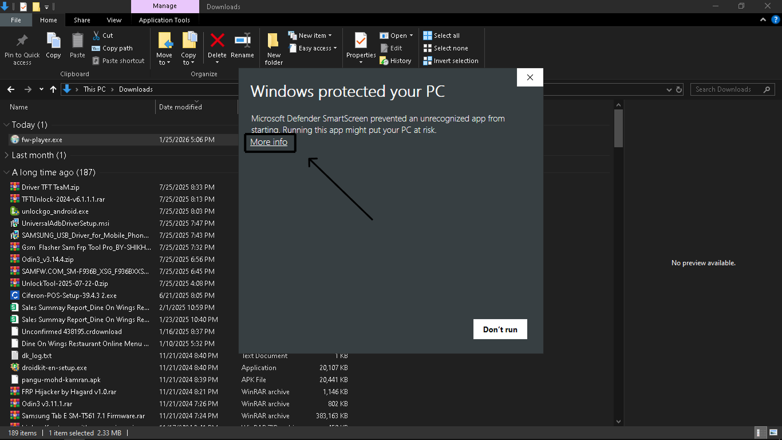Switch to the Home ribbon tab
782x440 pixels.
click(x=49, y=20)
